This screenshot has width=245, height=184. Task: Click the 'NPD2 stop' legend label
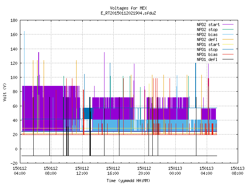tap(207, 30)
